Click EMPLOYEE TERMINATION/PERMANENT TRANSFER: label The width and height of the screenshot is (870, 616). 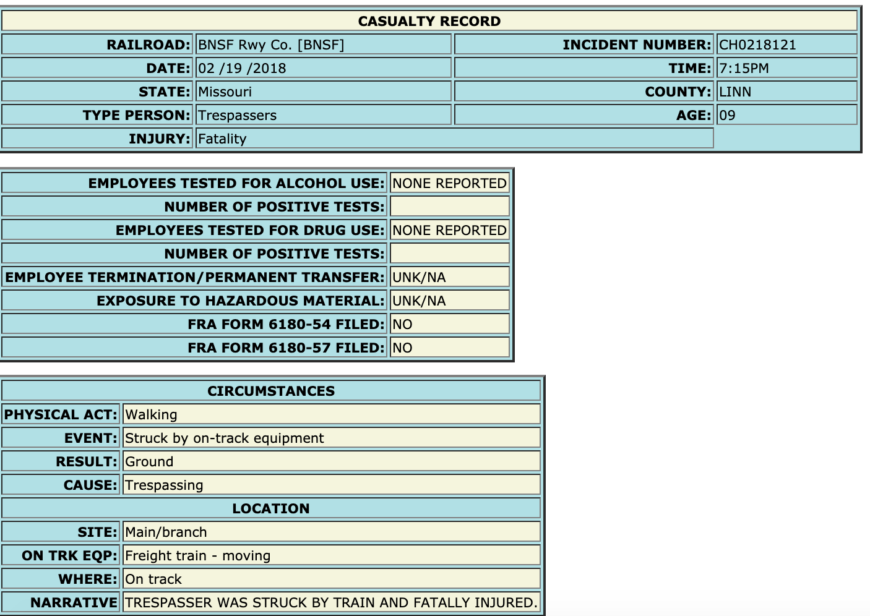tap(195, 277)
